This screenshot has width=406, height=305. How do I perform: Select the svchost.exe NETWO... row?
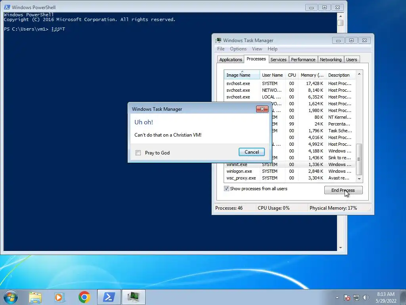290,90
